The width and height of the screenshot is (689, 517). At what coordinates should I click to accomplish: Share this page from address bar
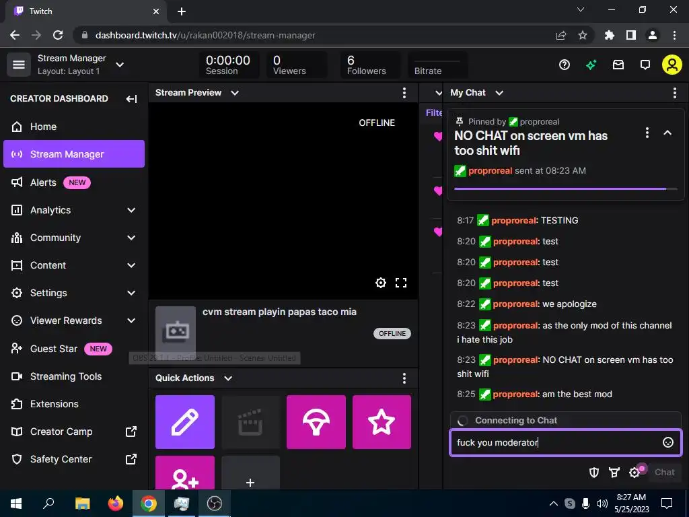coord(561,35)
